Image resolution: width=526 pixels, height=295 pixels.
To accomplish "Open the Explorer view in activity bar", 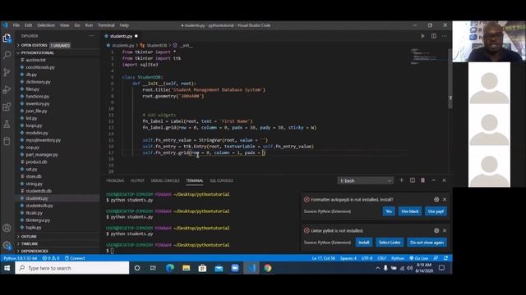I will (7, 39).
